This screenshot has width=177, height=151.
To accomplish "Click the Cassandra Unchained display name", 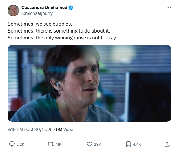I will pyautogui.click(x=44, y=8).
